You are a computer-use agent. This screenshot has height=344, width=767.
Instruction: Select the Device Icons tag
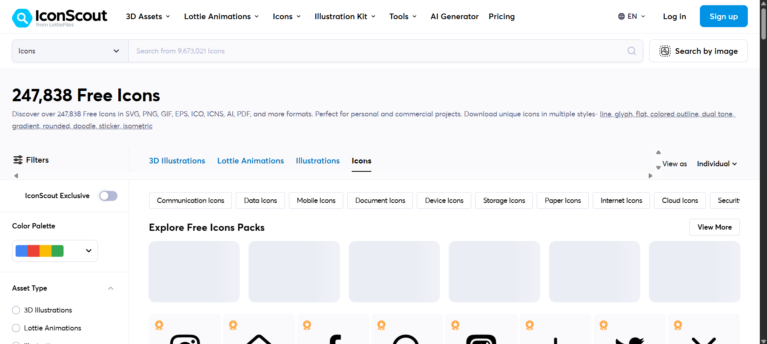[x=444, y=201]
